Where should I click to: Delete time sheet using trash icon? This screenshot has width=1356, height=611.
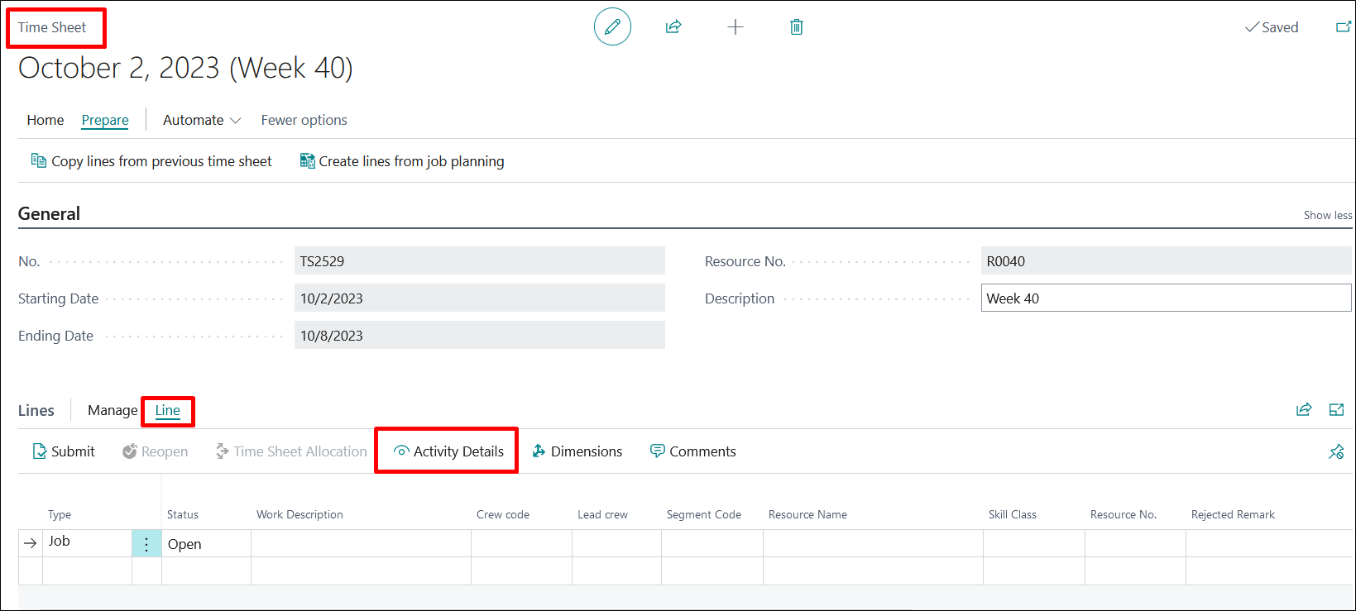coord(796,27)
